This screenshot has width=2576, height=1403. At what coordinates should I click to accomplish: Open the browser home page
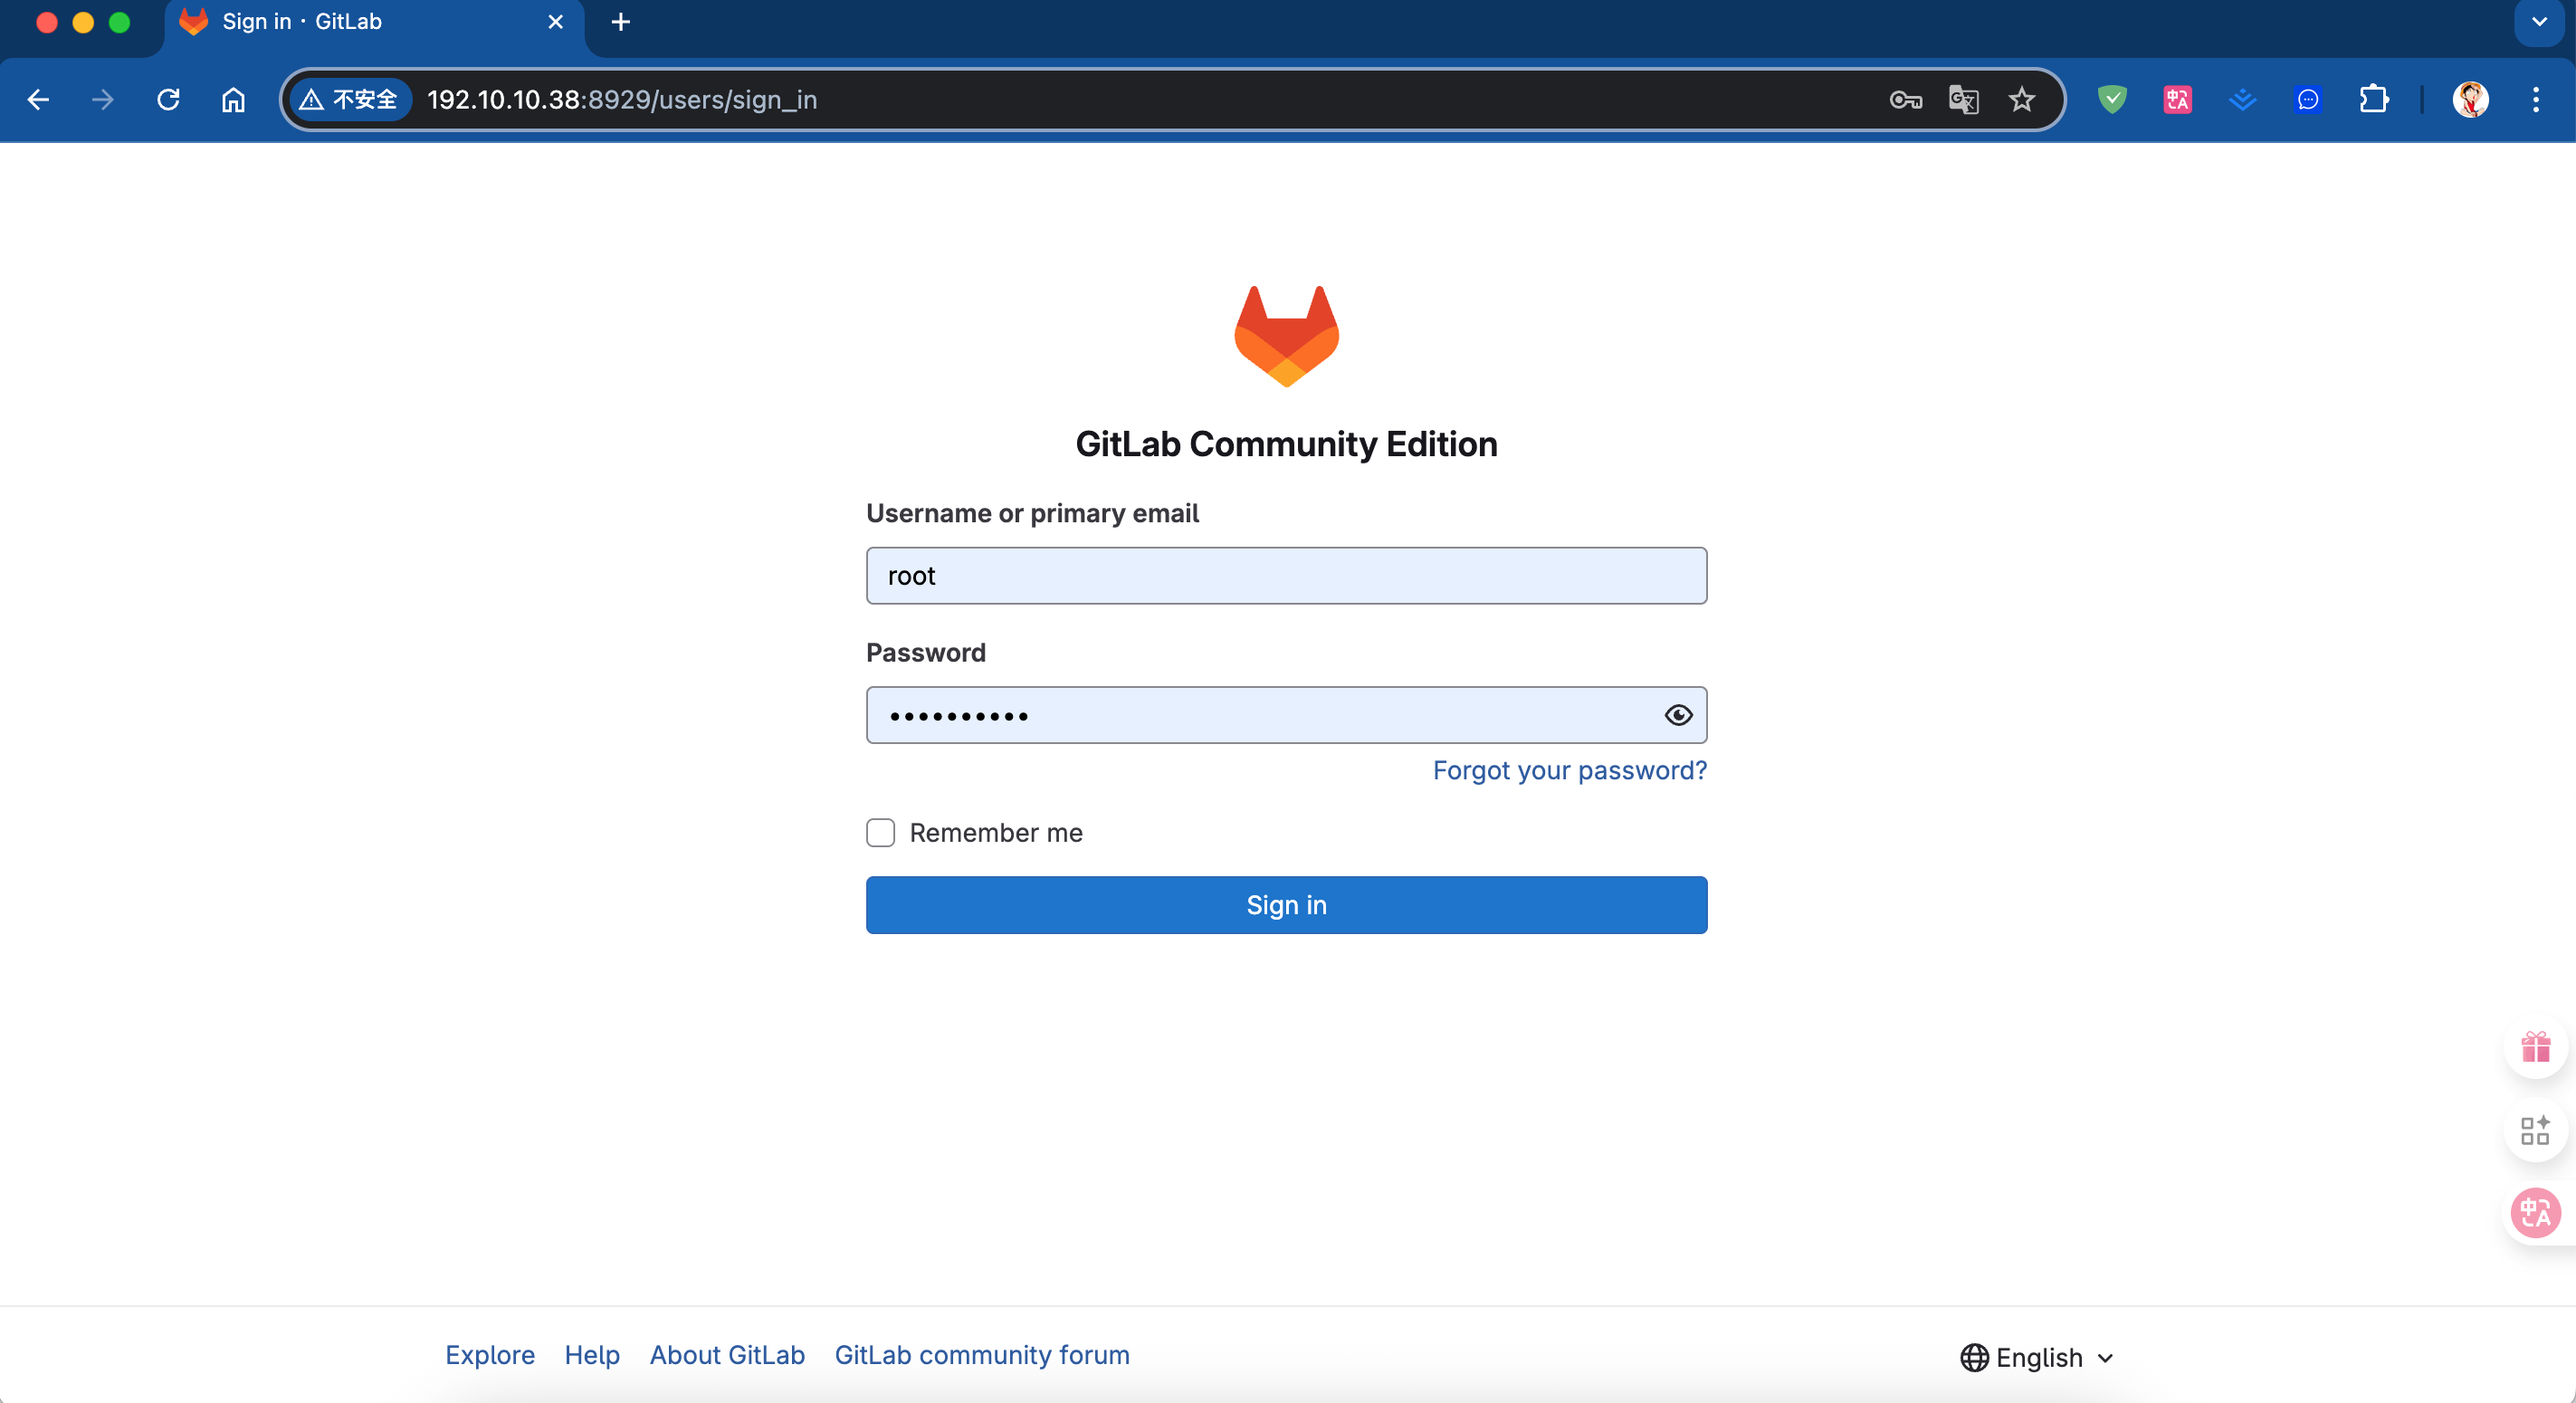(233, 100)
